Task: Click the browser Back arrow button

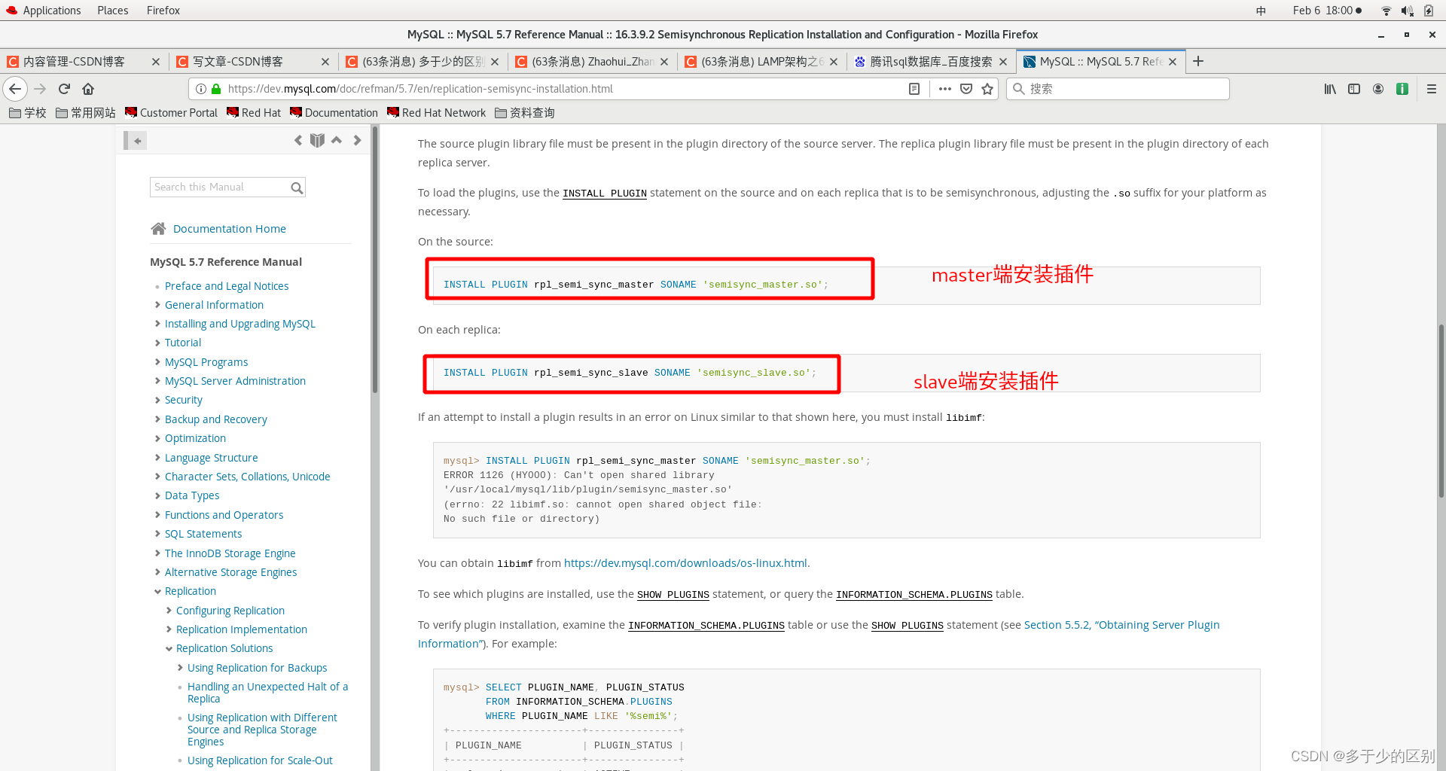Action: coord(15,89)
